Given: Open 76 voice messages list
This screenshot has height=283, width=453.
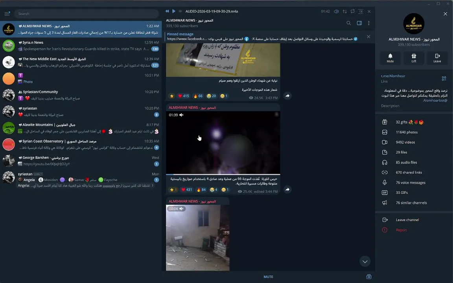Looking at the screenshot, I should (x=414, y=182).
